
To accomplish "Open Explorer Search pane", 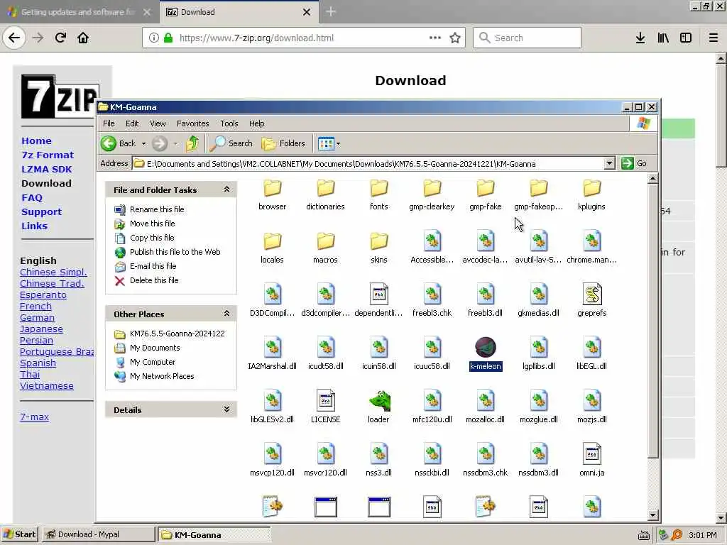I will coord(231,143).
